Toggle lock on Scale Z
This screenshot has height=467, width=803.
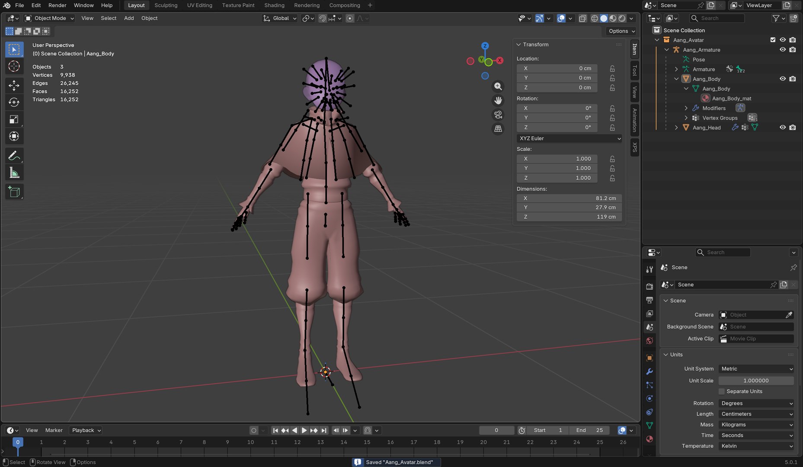pos(612,178)
